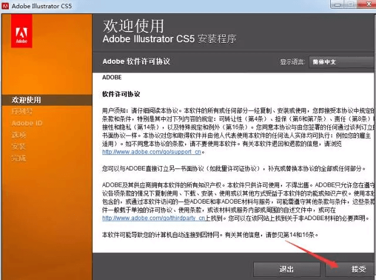376x280 pixels.
Task: Click the 软件许可协议 bold heading in the agreement
Action: [x=121, y=94]
